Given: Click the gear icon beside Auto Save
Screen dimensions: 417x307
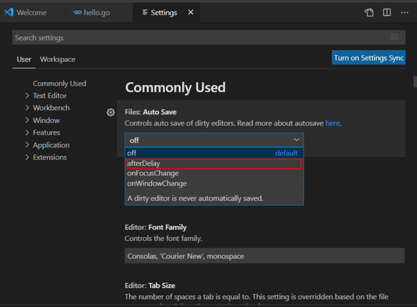Looking at the screenshot, I should pos(111,112).
